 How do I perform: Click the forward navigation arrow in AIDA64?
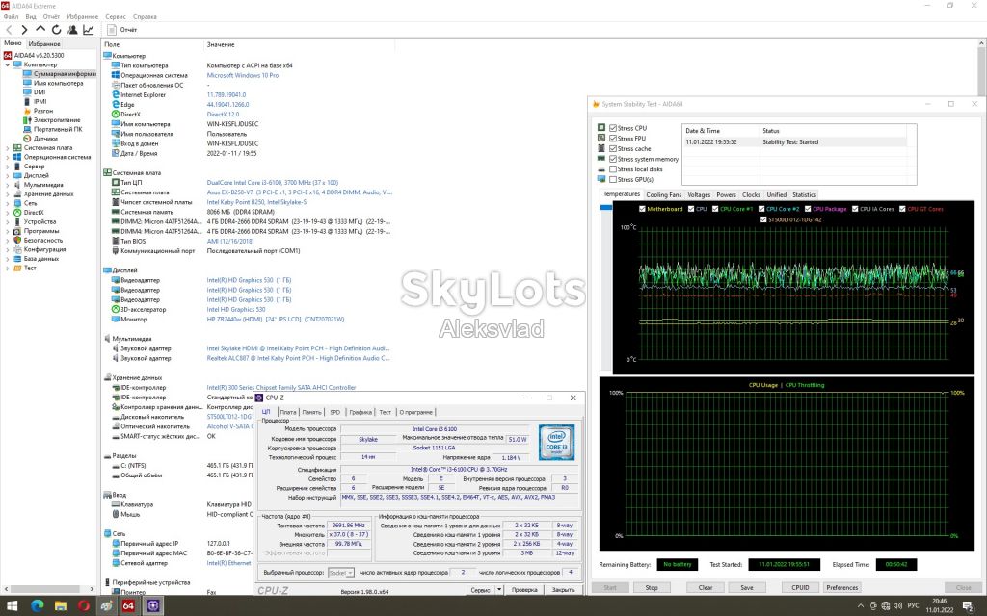pos(24,30)
